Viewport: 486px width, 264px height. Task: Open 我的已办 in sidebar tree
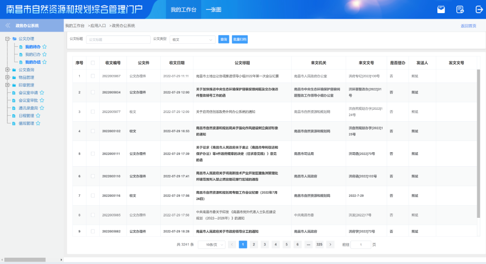click(x=33, y=54)
